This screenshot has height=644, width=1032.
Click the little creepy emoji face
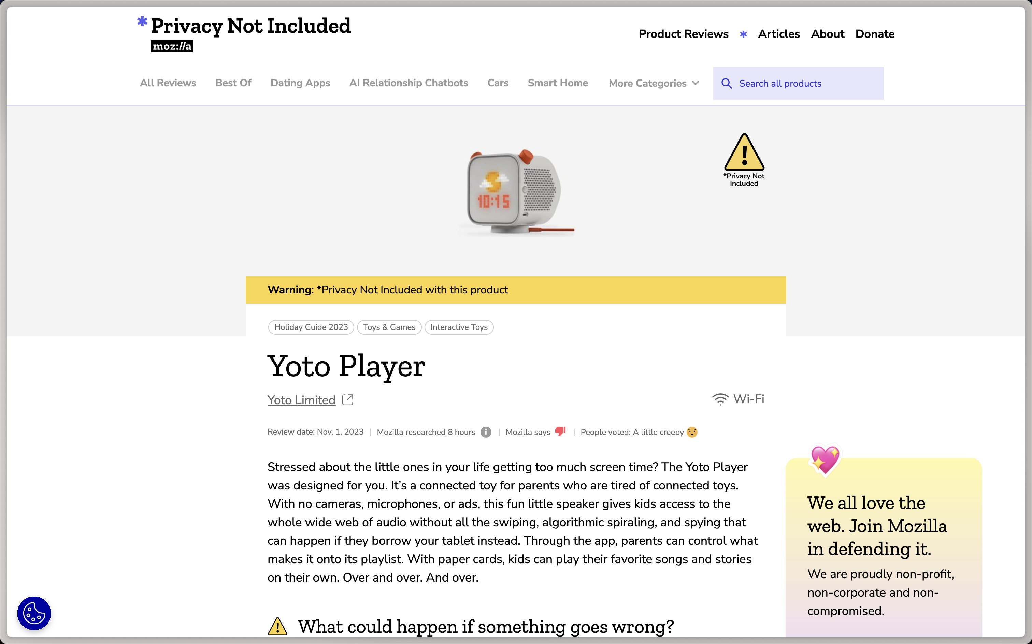coord(692,432)
